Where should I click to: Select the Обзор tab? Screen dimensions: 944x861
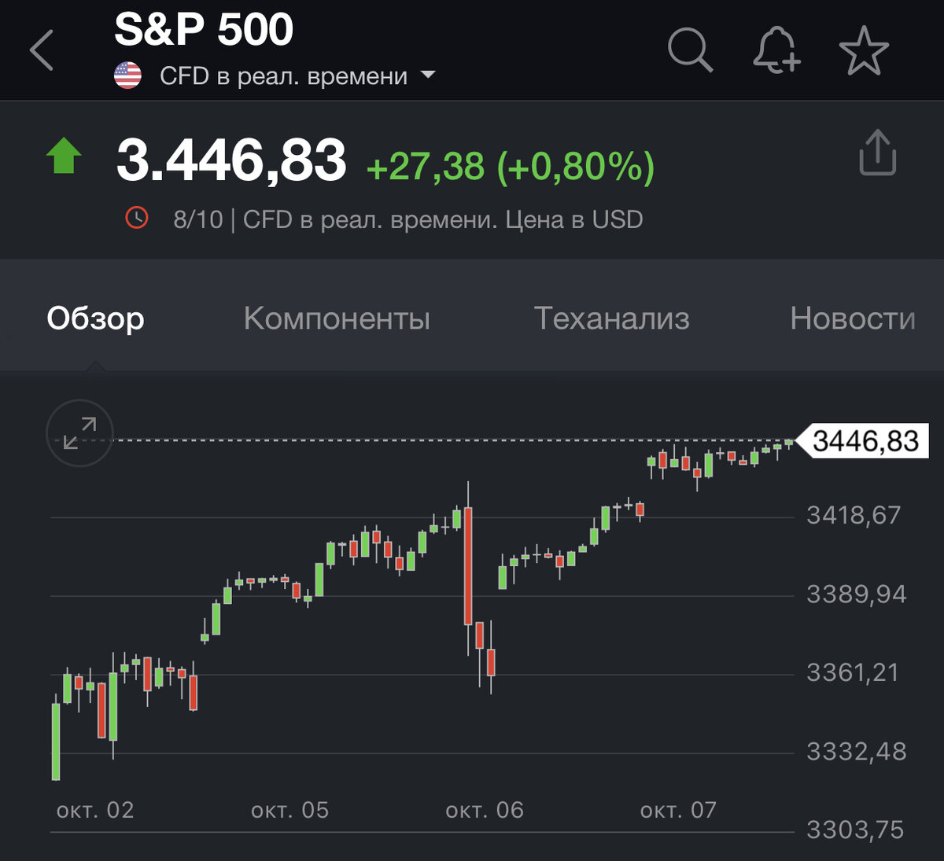point(95,318)
